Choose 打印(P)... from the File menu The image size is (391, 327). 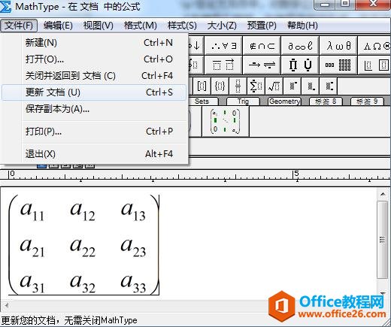[x=94, y=132]
